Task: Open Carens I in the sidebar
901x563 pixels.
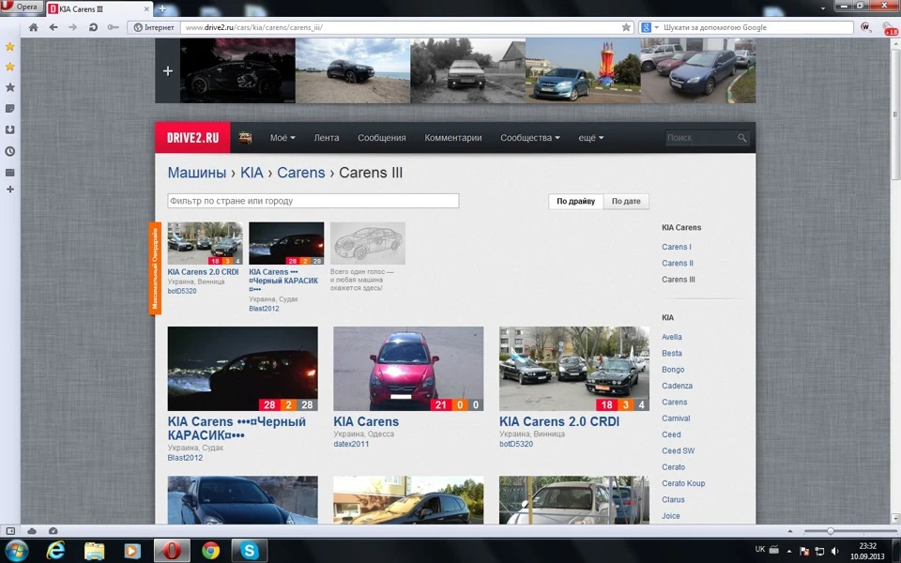Action: 677,247
